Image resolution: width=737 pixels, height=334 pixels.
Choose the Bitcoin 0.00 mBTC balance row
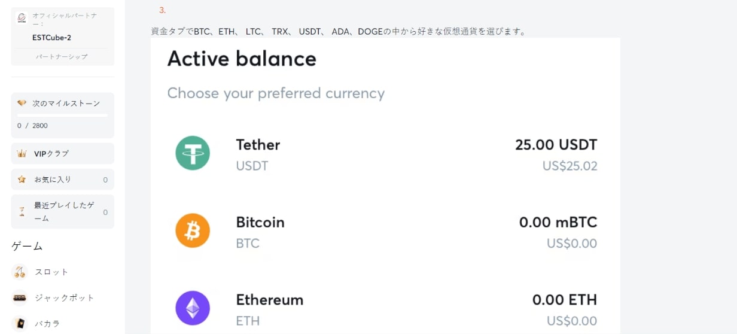pyautogui.click(x=386, y=231)
